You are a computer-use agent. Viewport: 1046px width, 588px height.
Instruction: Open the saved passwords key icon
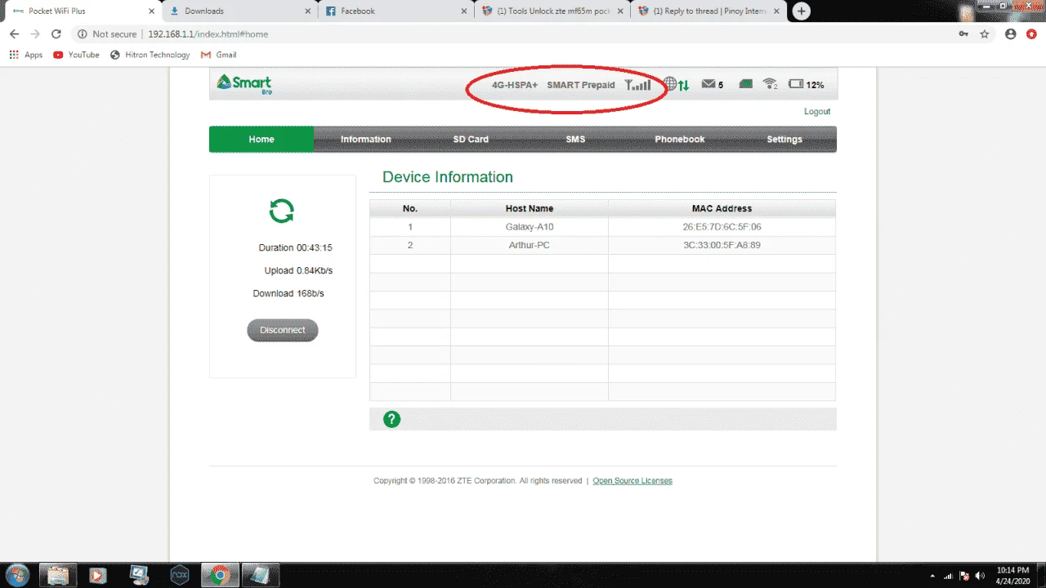pyautogui.click(x=963, y=34)
